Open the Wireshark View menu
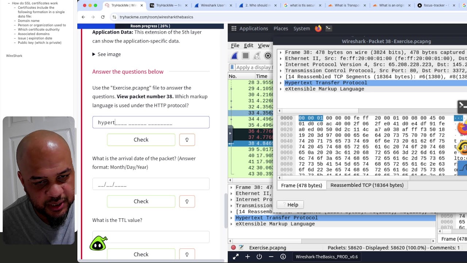 coord(263,45)
